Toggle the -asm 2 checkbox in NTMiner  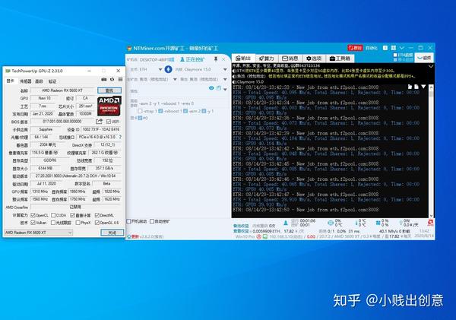[185, 111]
